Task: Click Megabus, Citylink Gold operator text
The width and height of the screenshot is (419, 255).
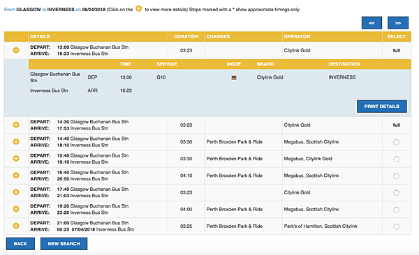Action: [x=308, y=159]
